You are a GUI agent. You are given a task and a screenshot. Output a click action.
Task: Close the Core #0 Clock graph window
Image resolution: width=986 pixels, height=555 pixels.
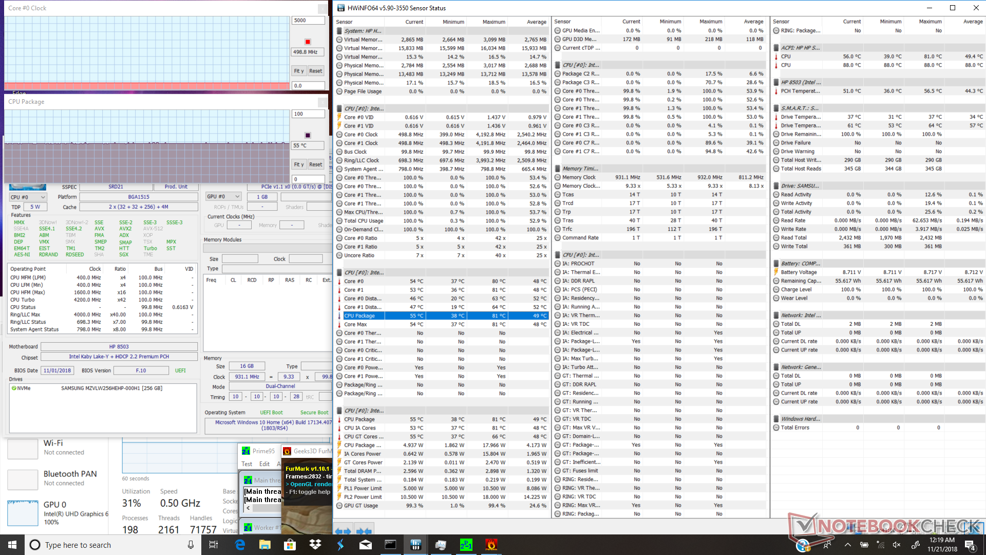click(x=323, y=8)
